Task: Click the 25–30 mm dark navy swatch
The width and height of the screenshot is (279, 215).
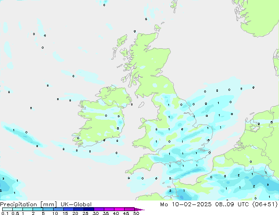Action: pyautogui.click(x=88, y=209)
